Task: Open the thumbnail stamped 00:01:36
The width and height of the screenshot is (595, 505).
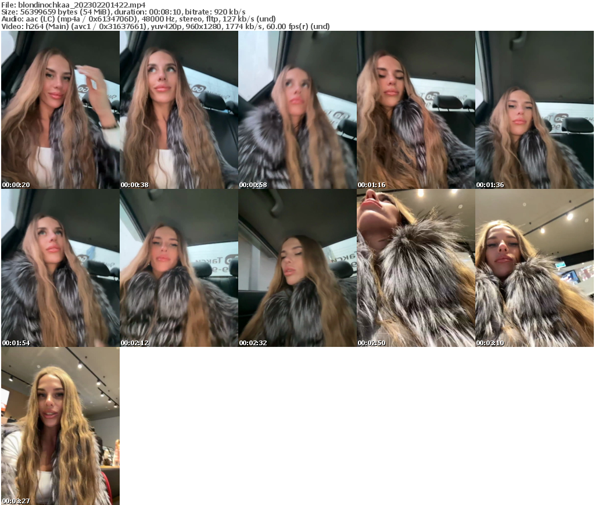Action: coord(535,110)
